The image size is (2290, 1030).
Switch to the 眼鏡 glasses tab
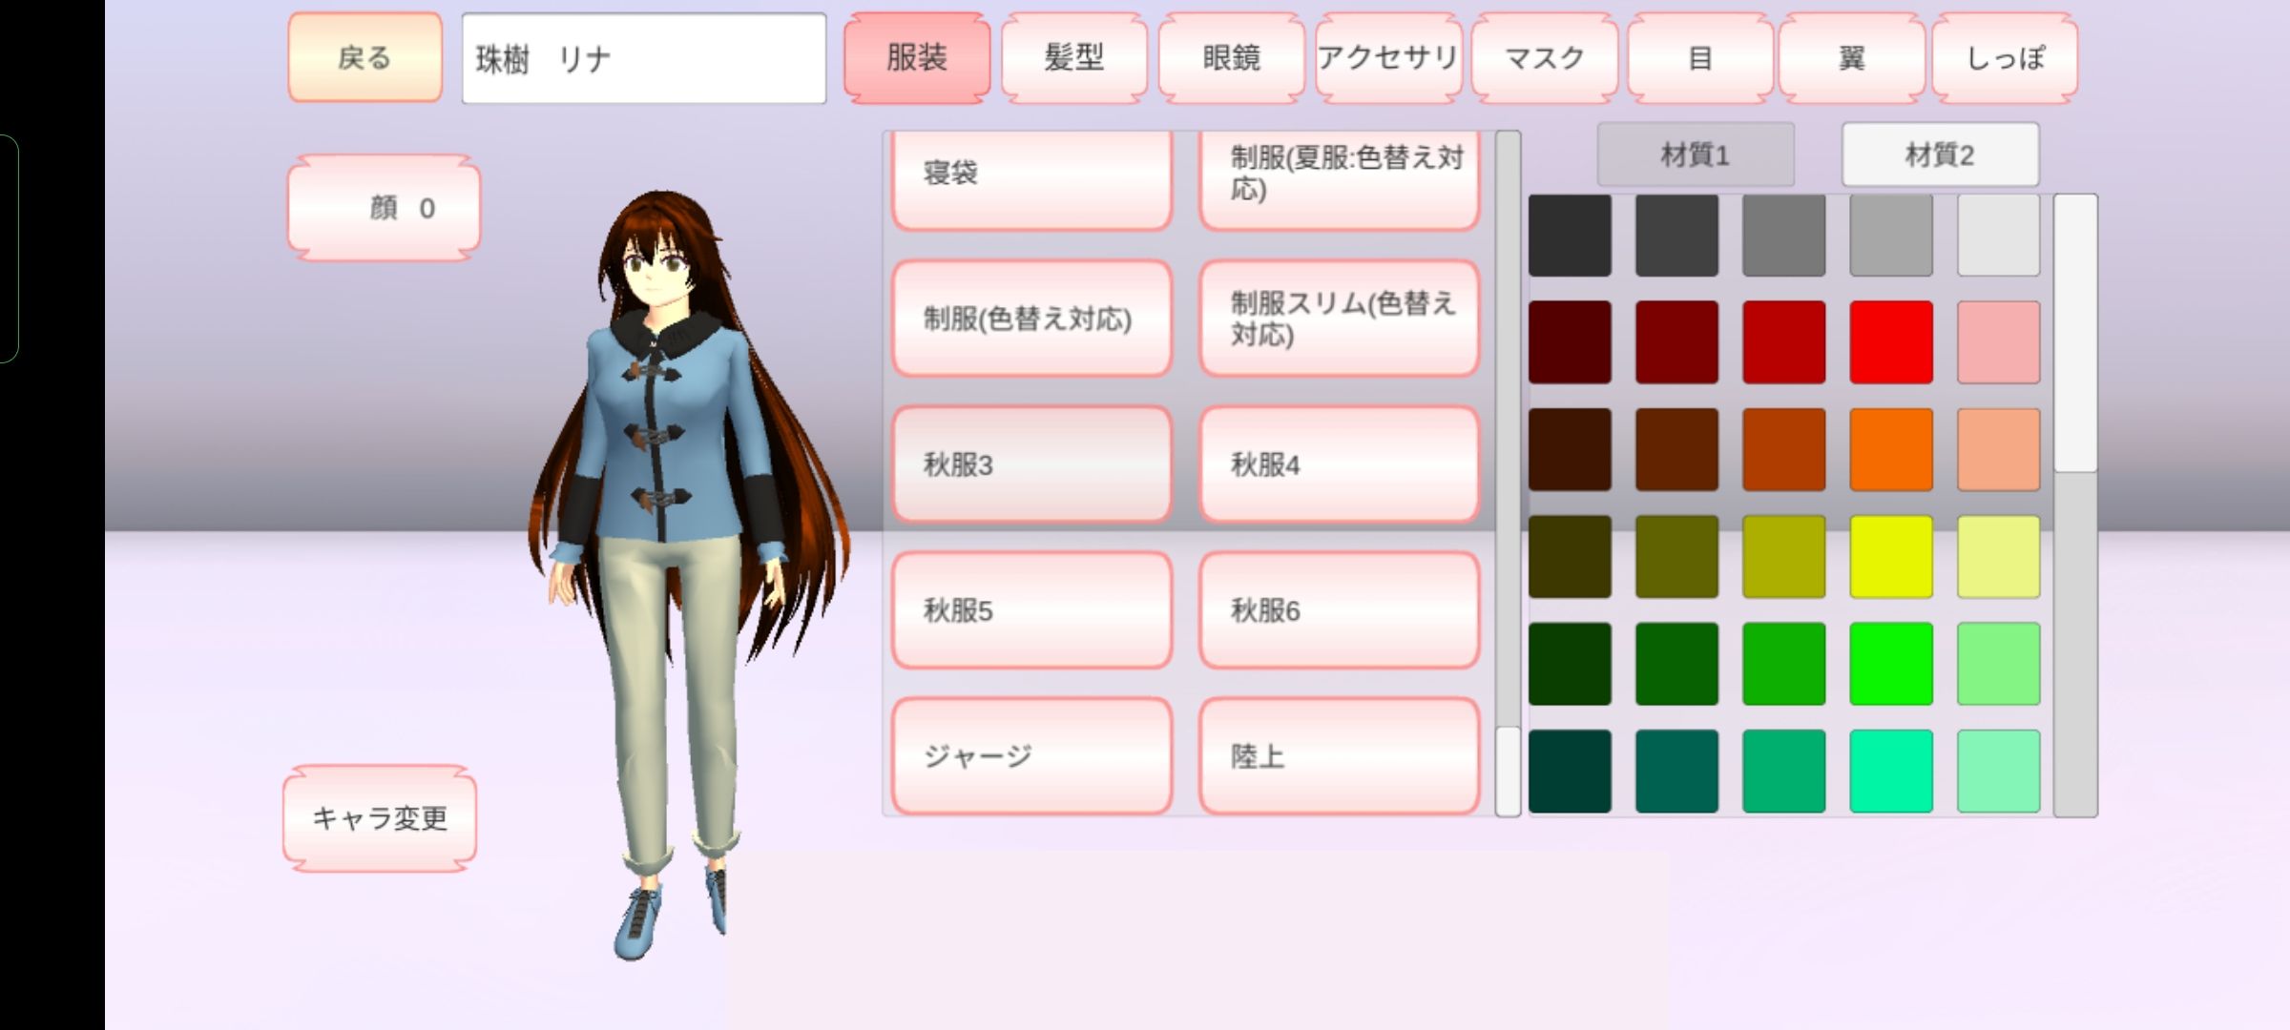coord(1231,58)
